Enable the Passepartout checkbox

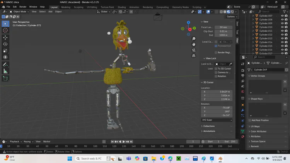point(216,46)
